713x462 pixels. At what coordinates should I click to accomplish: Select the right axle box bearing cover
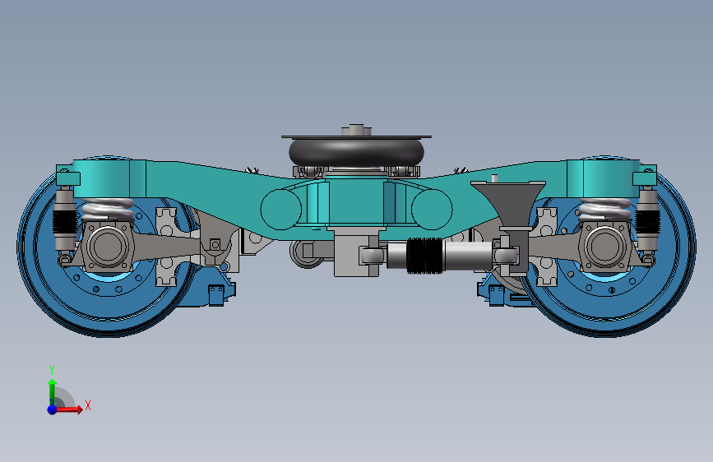pos(605,247)
